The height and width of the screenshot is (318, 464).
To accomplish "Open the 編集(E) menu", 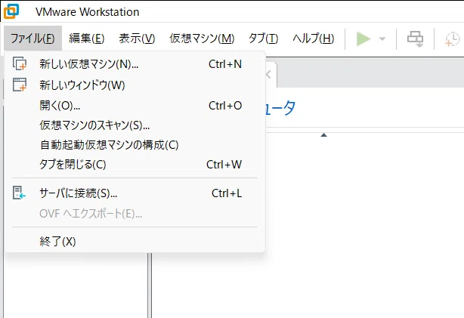I will (x=87, y=39).
